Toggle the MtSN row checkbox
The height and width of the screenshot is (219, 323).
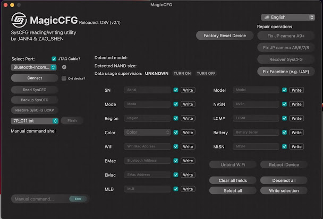[x=284, y=146]
